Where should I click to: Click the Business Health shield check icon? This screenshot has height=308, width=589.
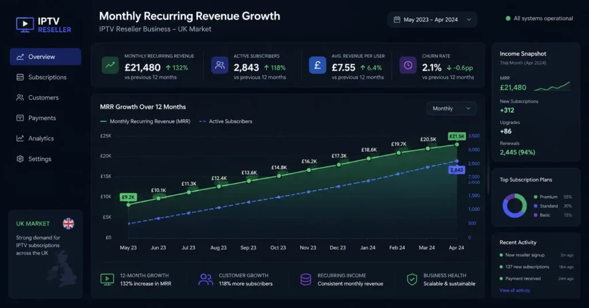tap(412, 279)
